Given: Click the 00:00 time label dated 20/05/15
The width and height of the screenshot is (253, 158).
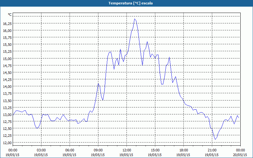Looking at the screenshot, I should click(240, 150).
